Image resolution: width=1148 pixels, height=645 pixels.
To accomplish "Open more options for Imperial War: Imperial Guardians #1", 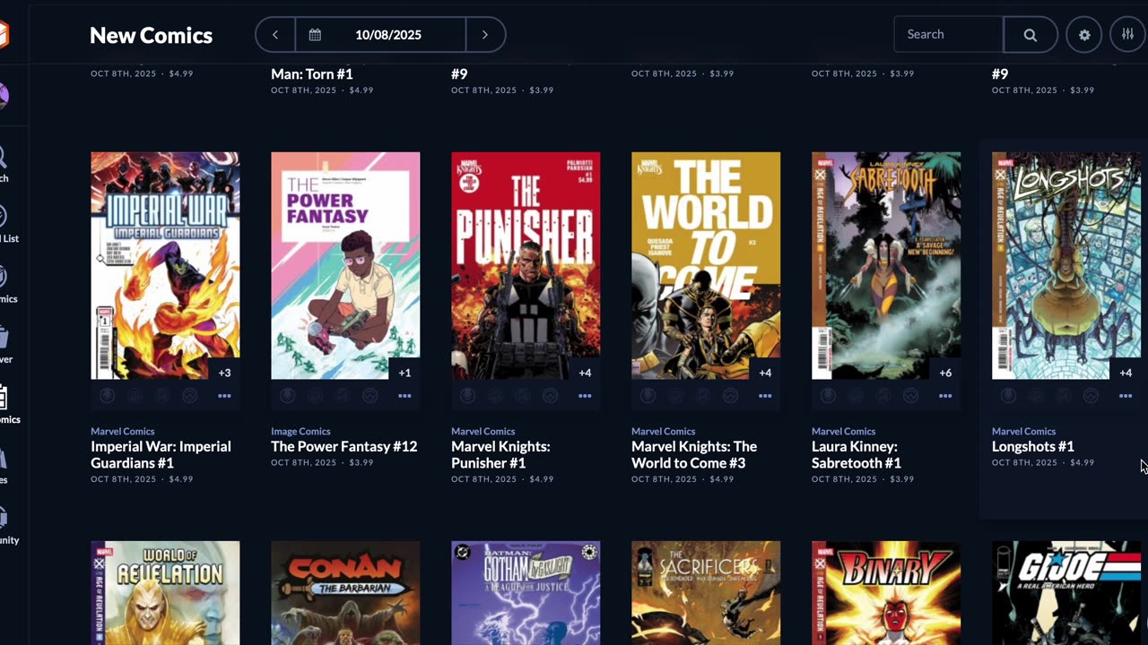I will 224,396.
